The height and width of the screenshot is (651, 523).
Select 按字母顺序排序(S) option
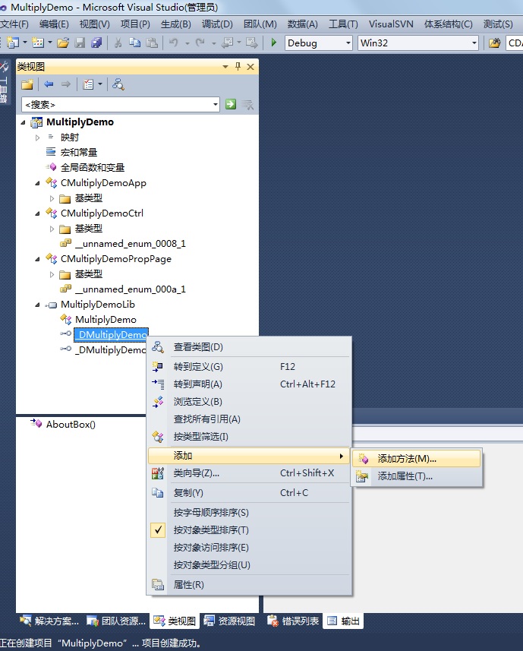coord(250,512)
